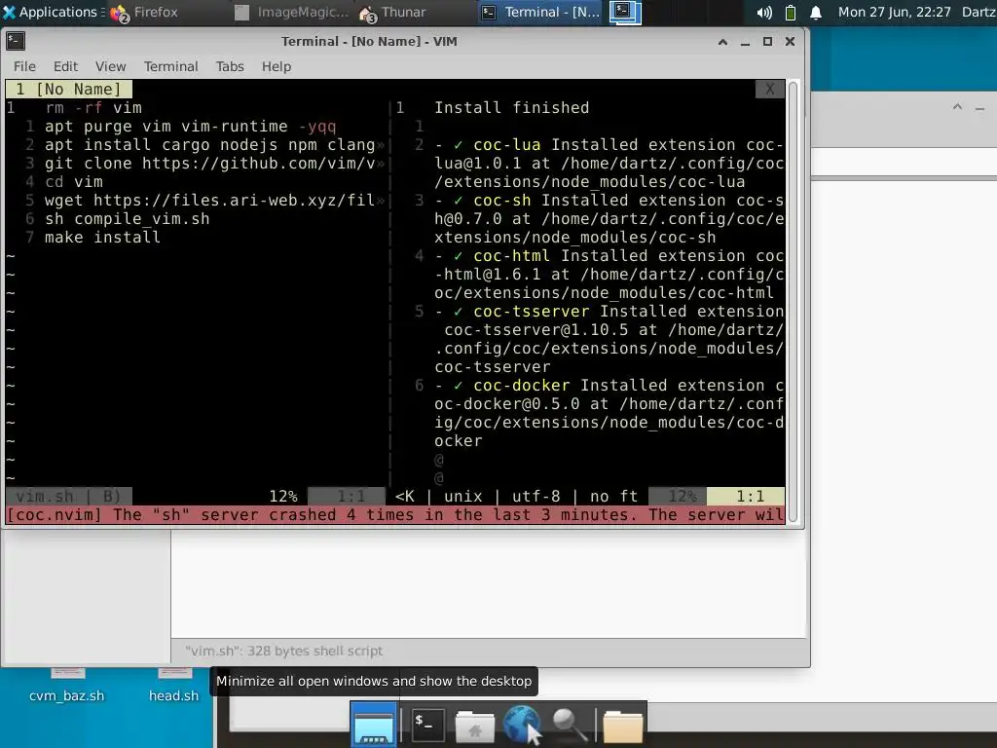Click the 'utf-8' statusline entry
The height and width of the screenshot is (748, 997).
click(536, 496)
